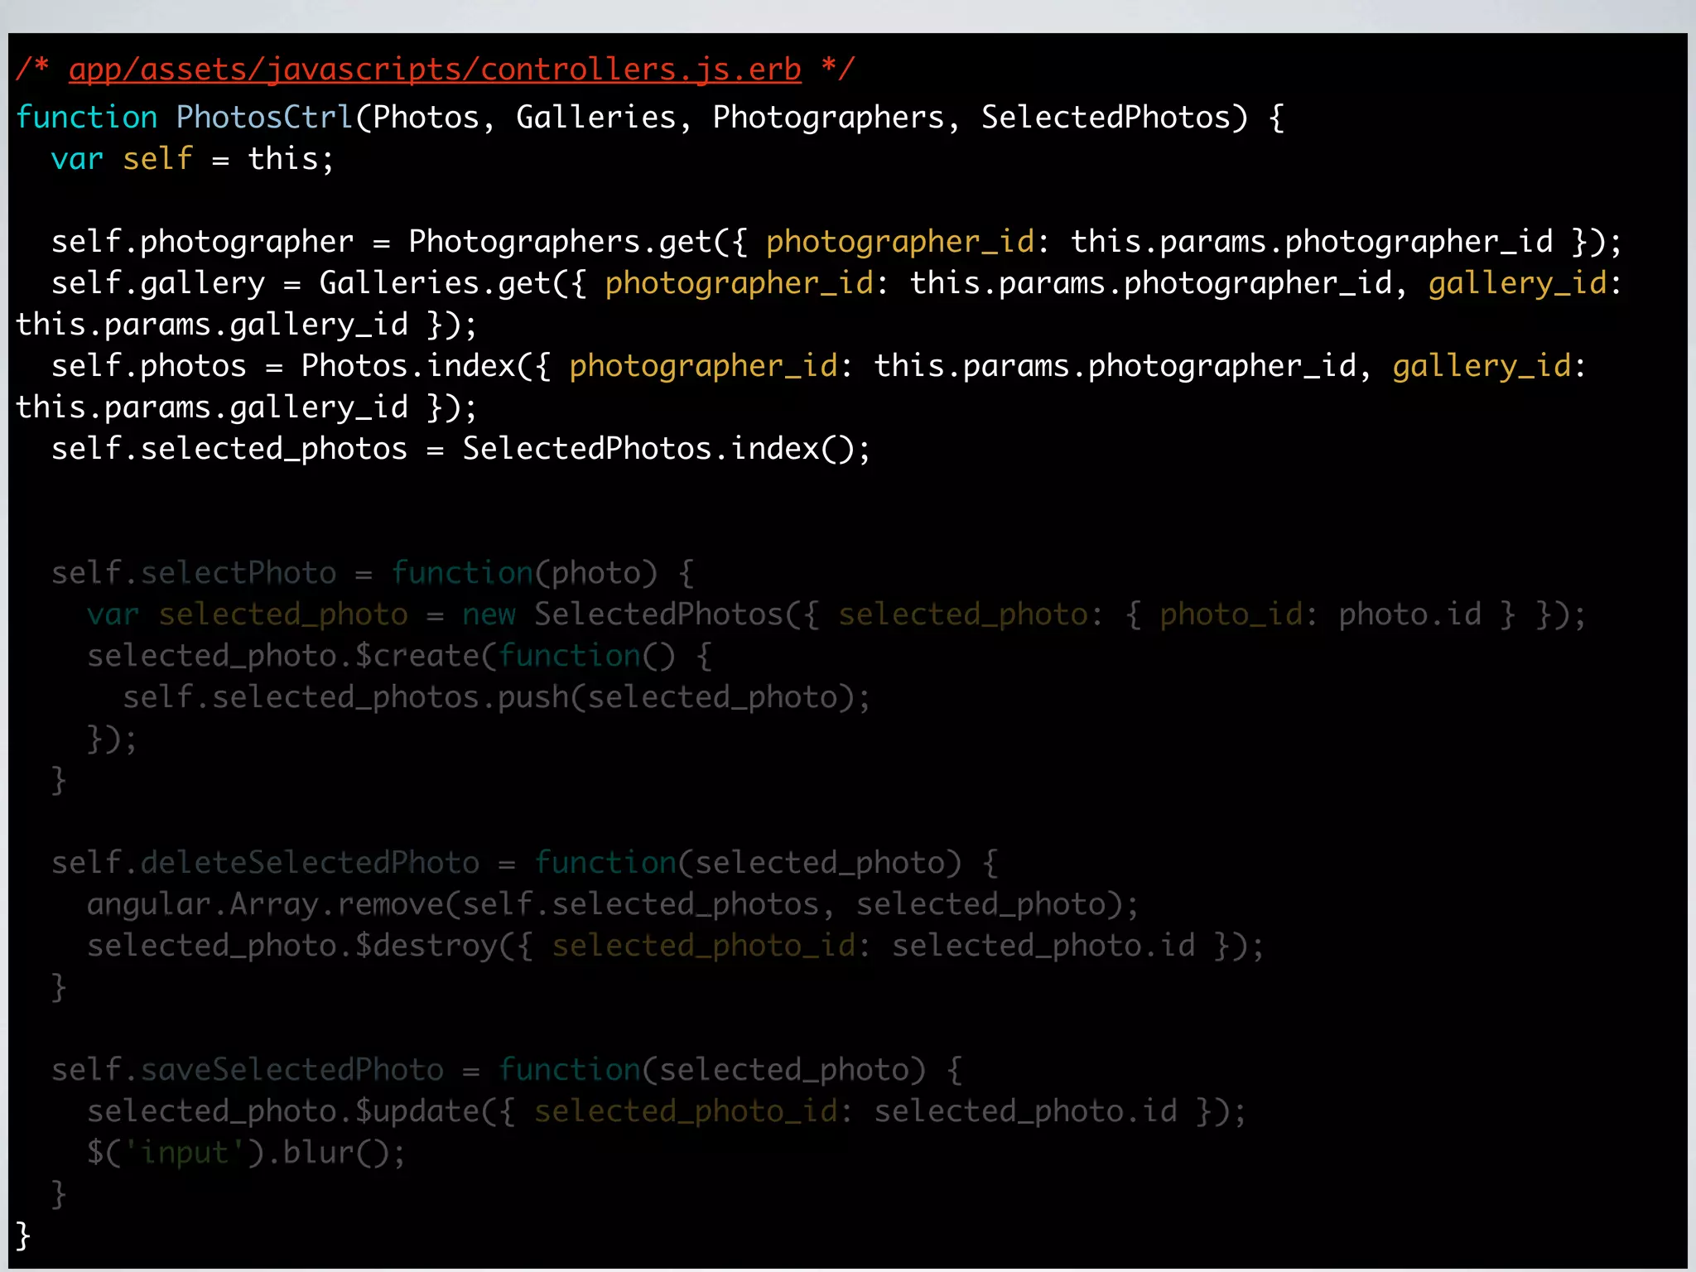Image resolution: width=1696 pixels, height=1272 pixels.
Task: Click 'selected_photo.$update' call text
Action: [283, 1111]
